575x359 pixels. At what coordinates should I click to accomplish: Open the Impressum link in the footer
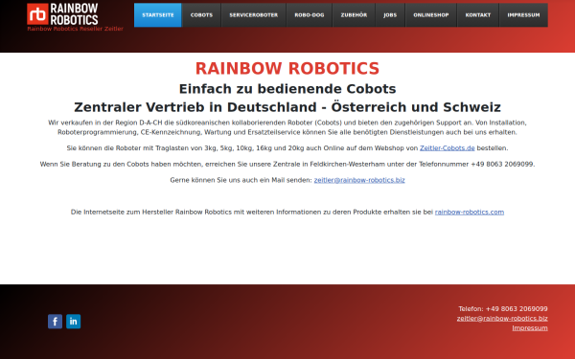click(x=530, y=327)
